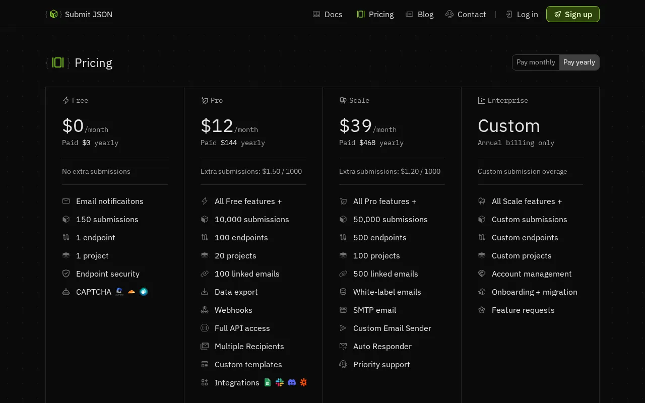Click the Log in link
The image size is (645, 403).
pos(522,14)
